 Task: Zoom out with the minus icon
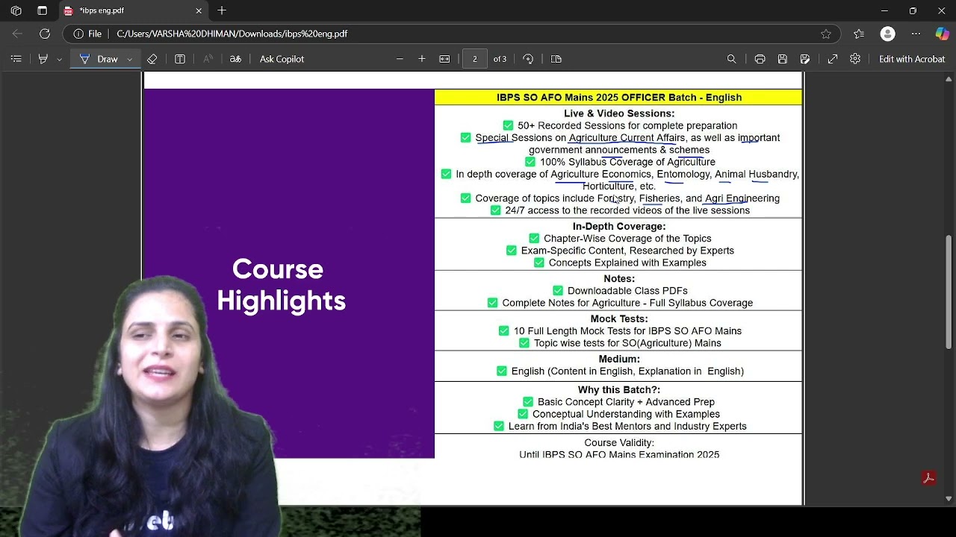400,59
